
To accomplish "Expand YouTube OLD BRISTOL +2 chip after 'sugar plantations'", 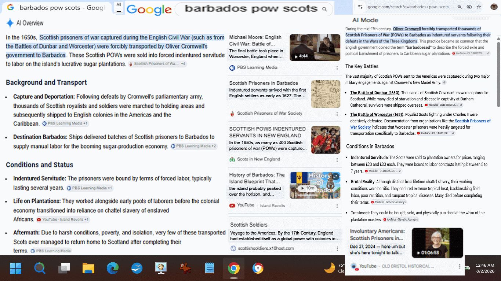I will (x=471, y=53).
